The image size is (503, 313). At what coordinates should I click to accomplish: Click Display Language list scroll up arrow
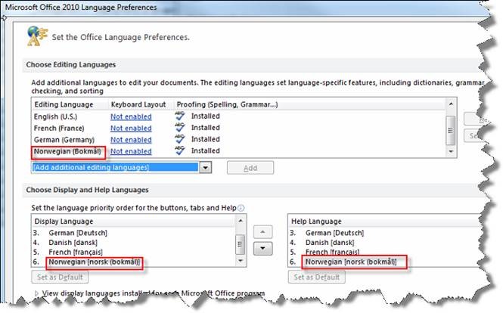pyautogui.click(x=241, y=221)
